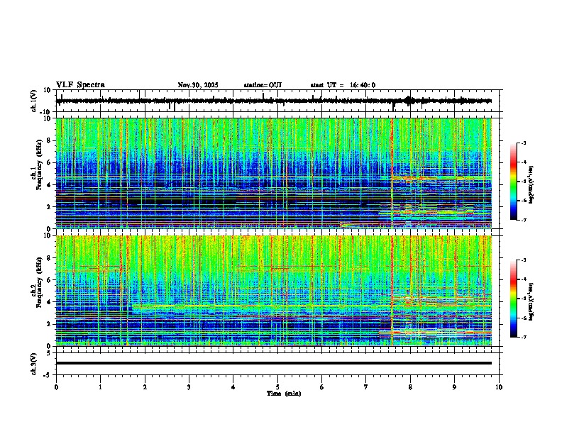This screenshot has height=434, width=562.
Task: Click the 'VLF Spectra' title text
Action: (x=80, y=85)
